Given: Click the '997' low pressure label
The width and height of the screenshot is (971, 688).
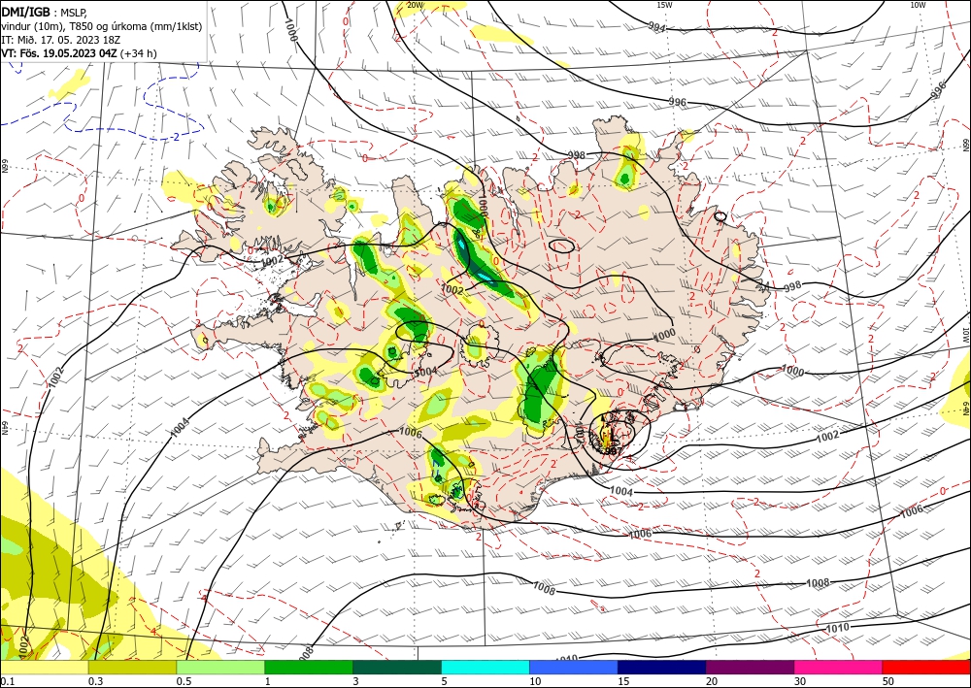Looking at the screenshot, I should 614,450.
